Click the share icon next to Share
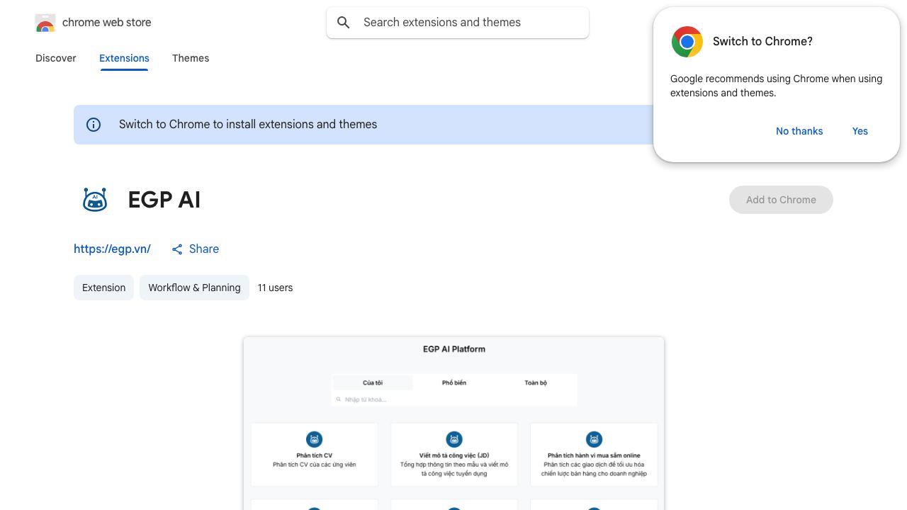The image size is (907, 510). 177,249
